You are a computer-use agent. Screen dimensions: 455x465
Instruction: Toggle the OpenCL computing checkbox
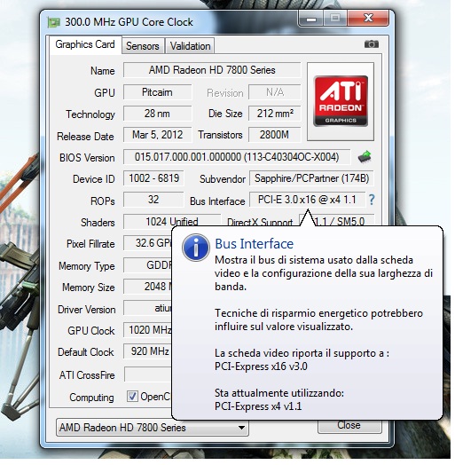[132, 396]
